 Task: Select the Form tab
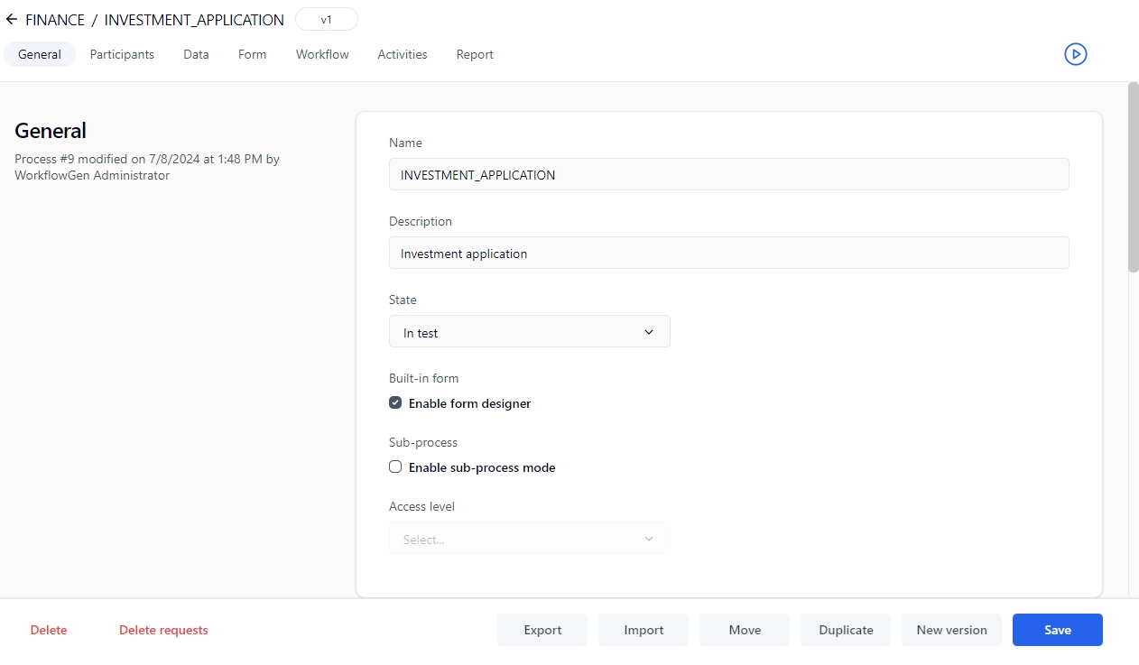point(252,54)
